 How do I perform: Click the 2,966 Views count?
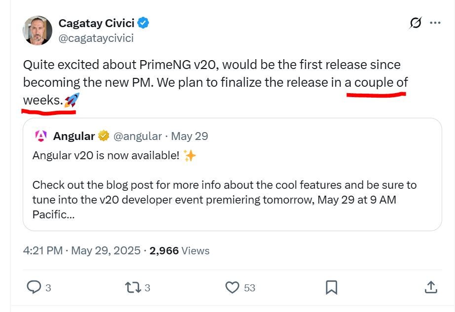(x=179, y=250)
